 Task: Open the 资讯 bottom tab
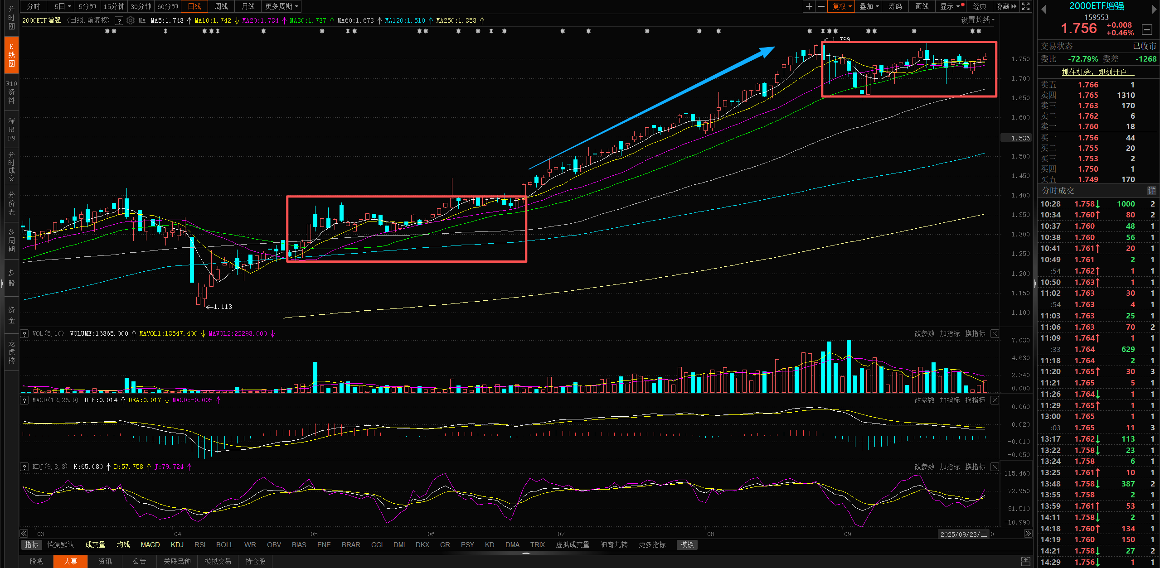pyautogui.click(x=105, y=562)
